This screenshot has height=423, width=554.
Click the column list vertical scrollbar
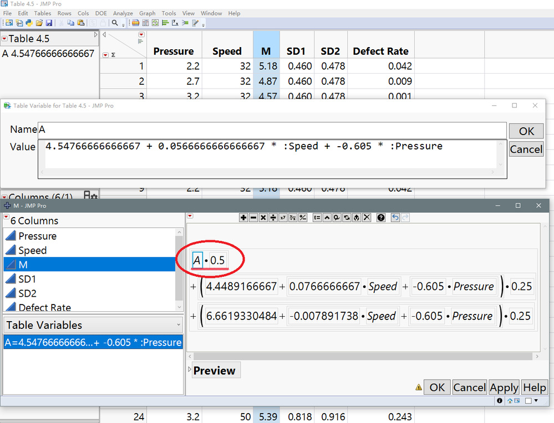click(x=179, y=270)
